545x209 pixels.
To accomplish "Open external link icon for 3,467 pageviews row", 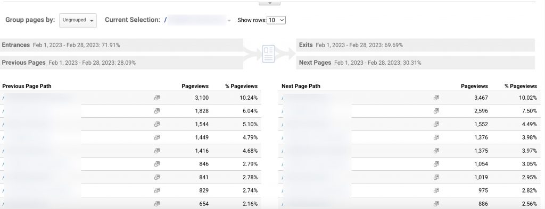I will (x=436, y=98).
